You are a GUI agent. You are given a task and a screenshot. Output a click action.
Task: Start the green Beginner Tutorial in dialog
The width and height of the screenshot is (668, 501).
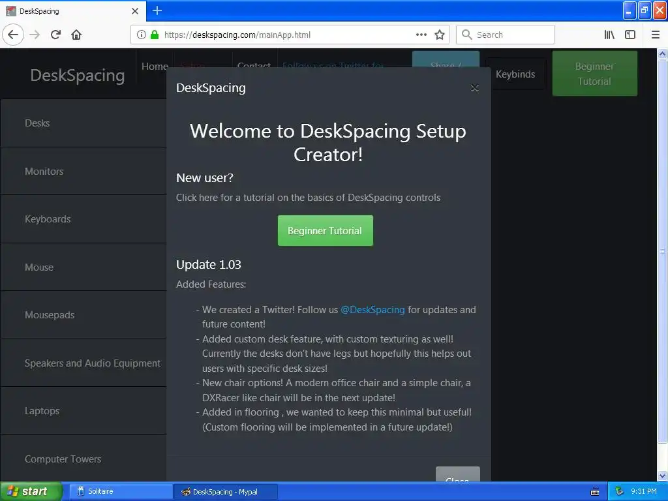click(x=325, y=230)
